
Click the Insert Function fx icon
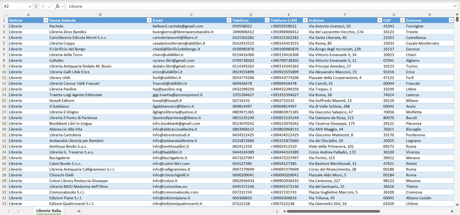click(x=57, y=6)
